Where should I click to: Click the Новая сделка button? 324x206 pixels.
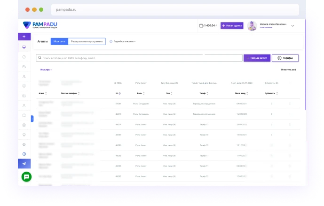pos(232,26)
